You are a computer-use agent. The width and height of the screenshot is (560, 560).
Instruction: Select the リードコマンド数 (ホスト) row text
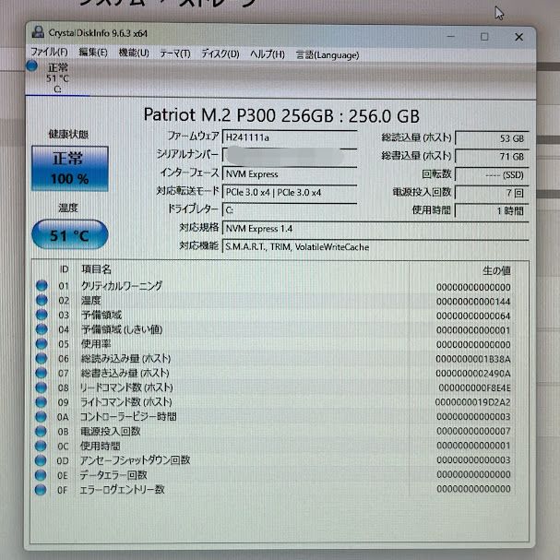(126, 387)
